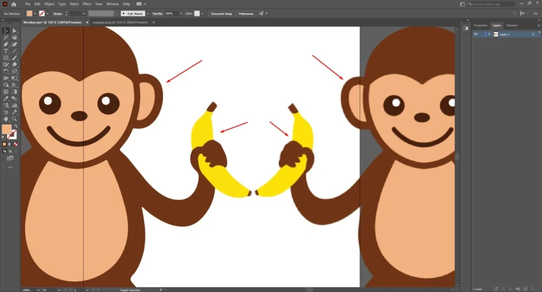Click the Home icon
Screen dimensions: 542x292
click(x=14, y=4)
